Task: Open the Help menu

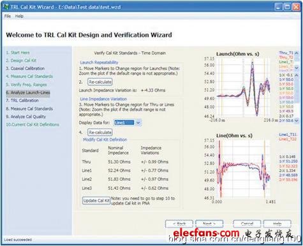Action: point(19,16)
